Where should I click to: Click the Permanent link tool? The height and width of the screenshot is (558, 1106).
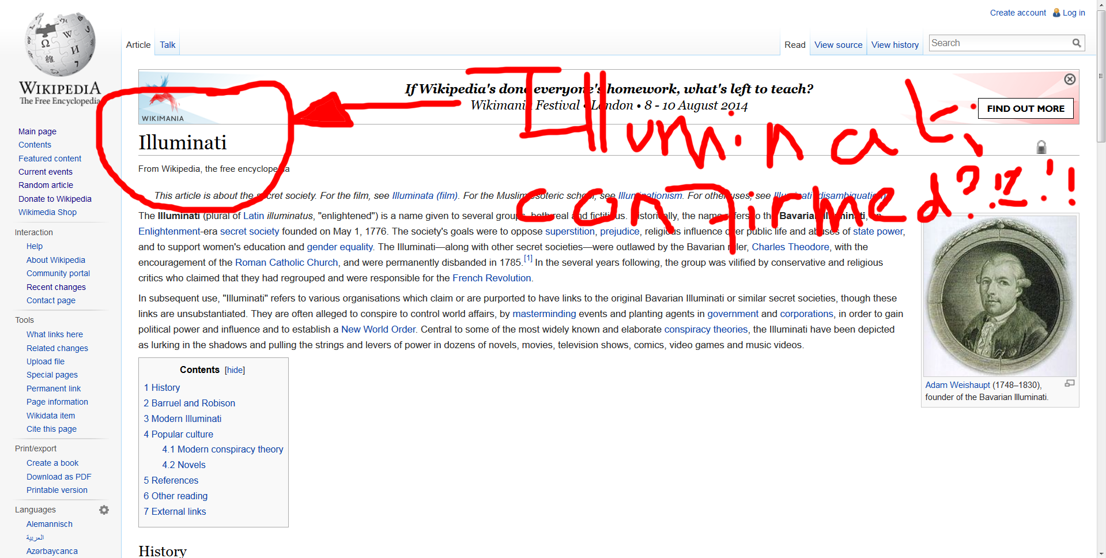click(x=54, y=389)
